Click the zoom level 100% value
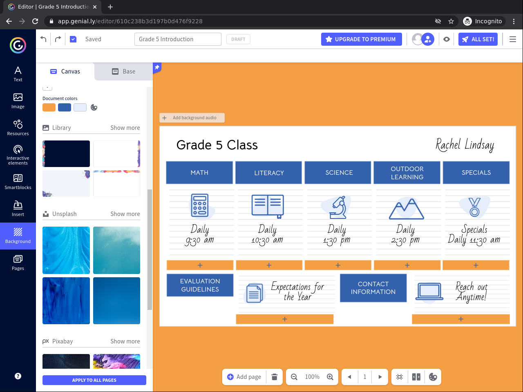Screen dimensions: 523x392 312,377
